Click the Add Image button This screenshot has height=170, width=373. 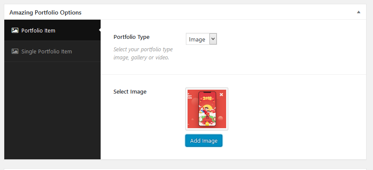(x=204, y=141)
